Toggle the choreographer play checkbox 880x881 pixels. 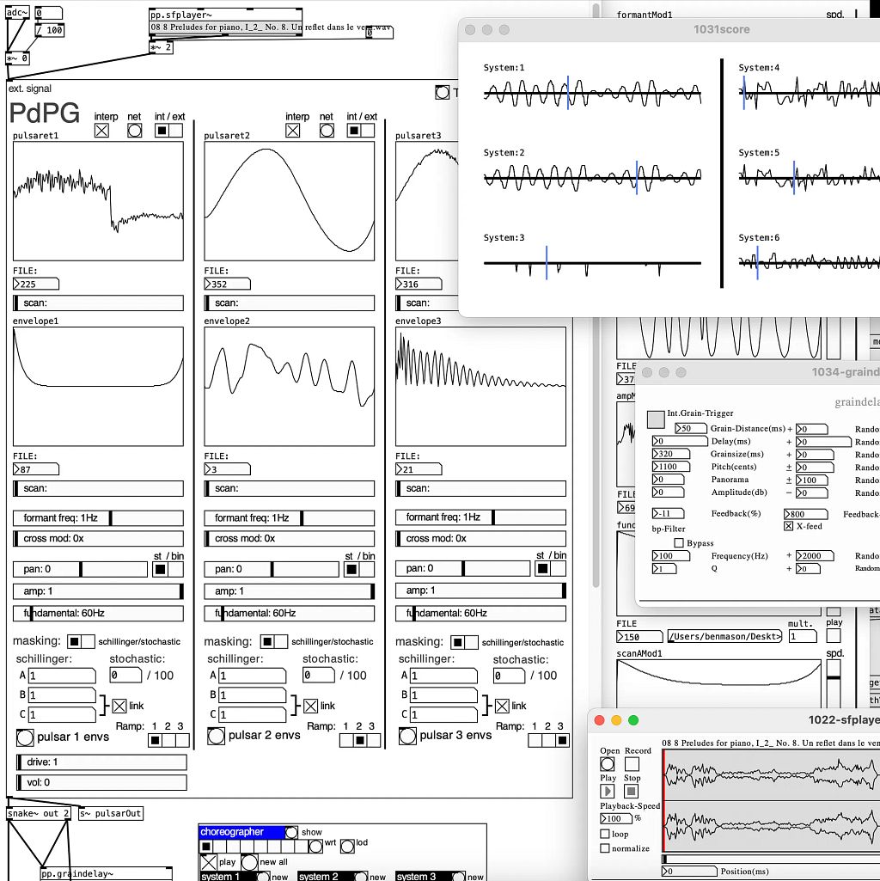pyautogui.click(x=209, y=862)
